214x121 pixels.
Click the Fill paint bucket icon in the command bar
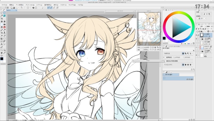[33, 8]
